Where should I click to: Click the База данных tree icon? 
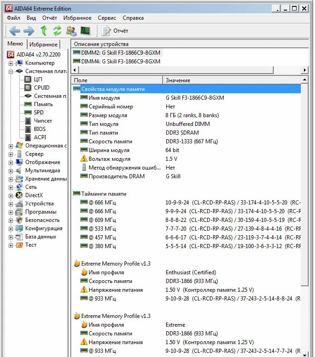pyautogui.click(x=19, y=237)
